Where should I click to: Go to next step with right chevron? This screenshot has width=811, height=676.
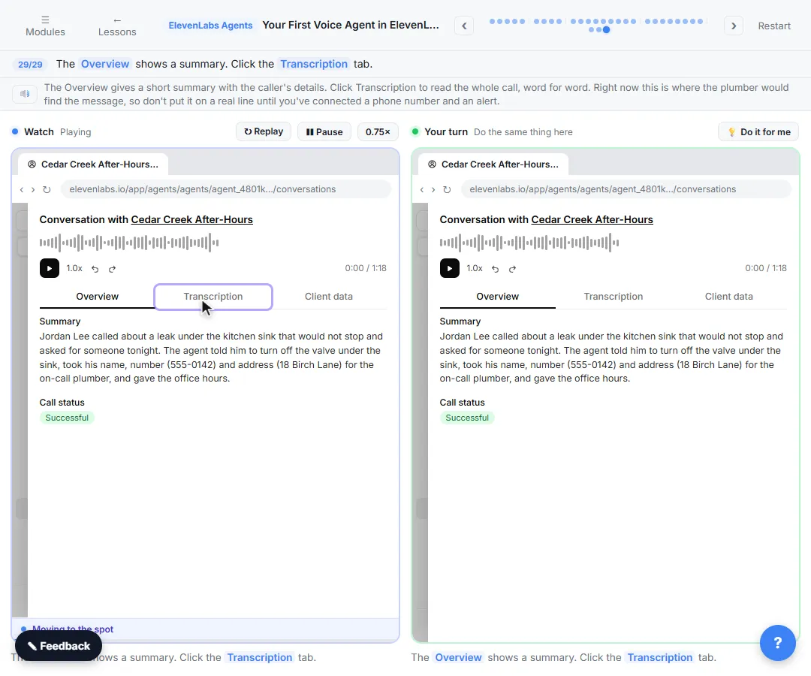pos(734,26)
